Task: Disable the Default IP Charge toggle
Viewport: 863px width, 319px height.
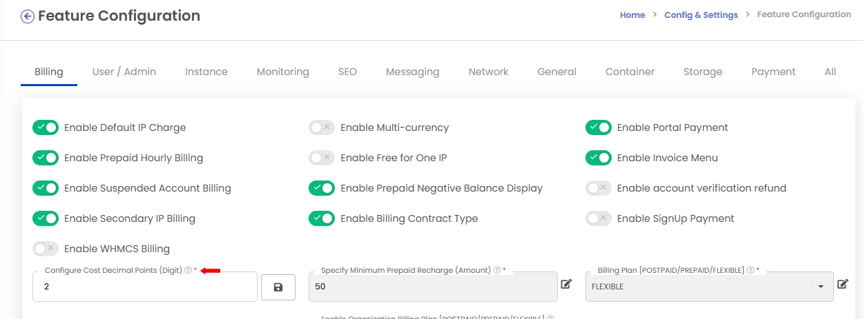Action: (x=46, y=127)
